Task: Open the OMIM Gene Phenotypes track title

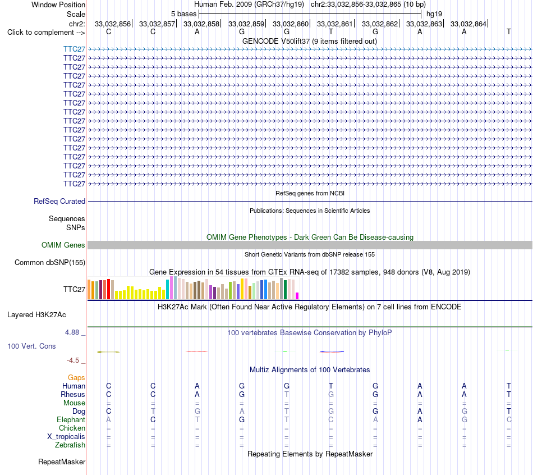Action: pyautogui.click(x=310, y=237)
